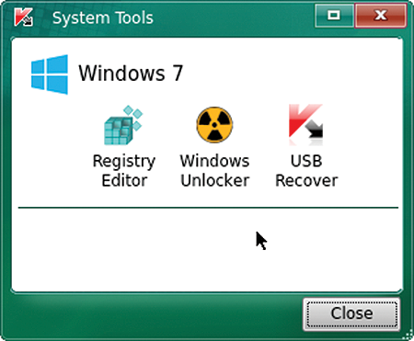Start the USB Recover Kaspersky icon
Screen dimensions: 414x341
pos(305,124)
